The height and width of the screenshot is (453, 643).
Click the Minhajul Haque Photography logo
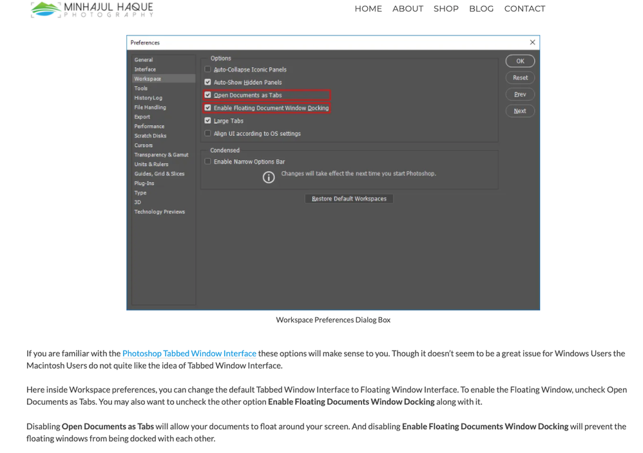pyautogui.click(x=92, y=9)
